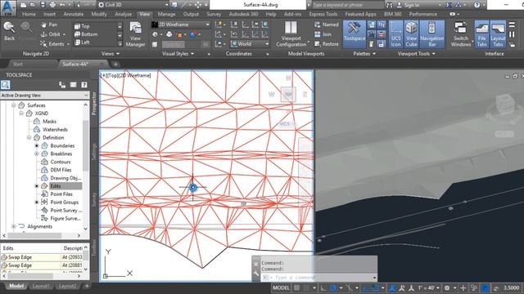Open Active Drawing View dropdown
Viewport: 524px width, 294px height.
pyautogui.click(x=45, y=96)
